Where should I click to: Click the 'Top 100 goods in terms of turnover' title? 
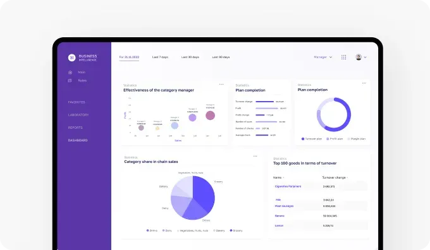tap(305, 164)
